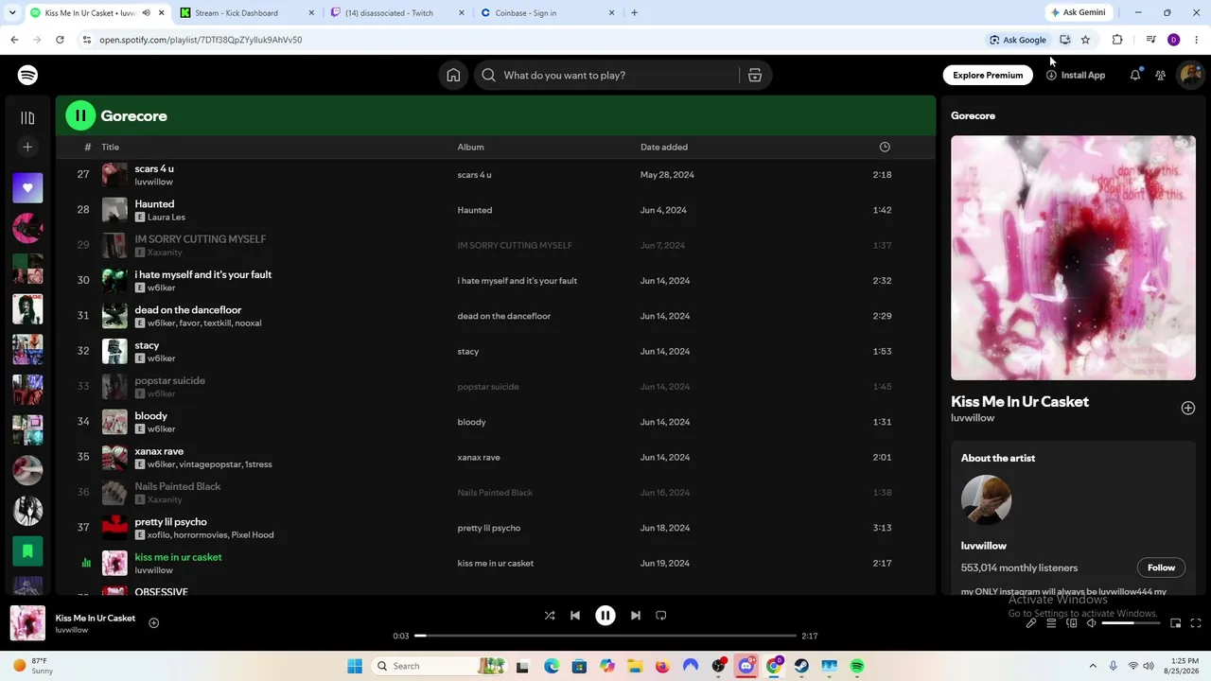
Task: Add now-playing track to Liked Songs in player bar
Action: (x=153, y=622)
